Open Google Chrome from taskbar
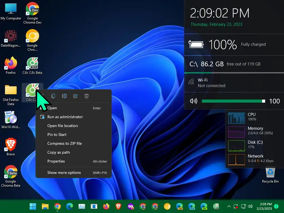 (57, 206)
